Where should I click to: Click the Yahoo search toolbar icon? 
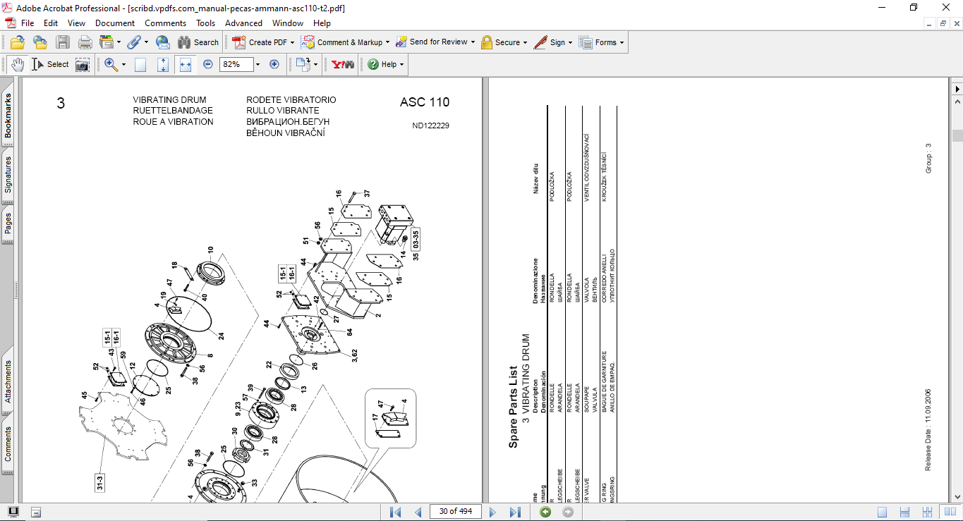pos(343,64)
